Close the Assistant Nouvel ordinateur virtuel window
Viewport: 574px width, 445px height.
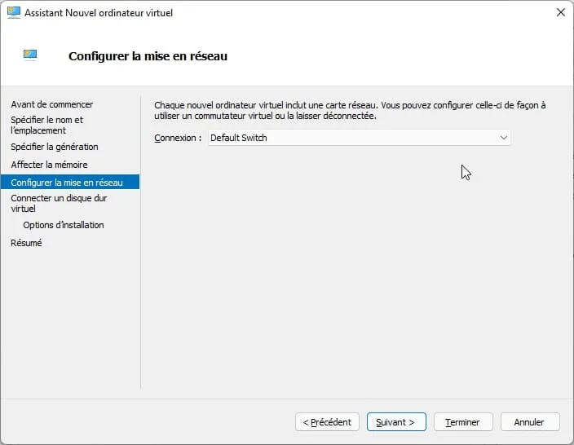560,13
